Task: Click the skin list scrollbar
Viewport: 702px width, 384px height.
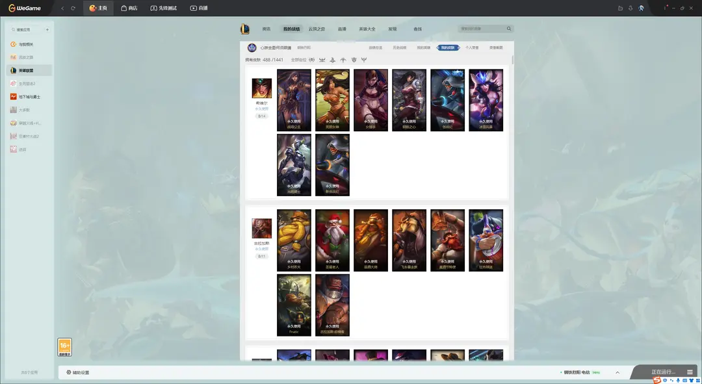Action: (x=512, y=60)
